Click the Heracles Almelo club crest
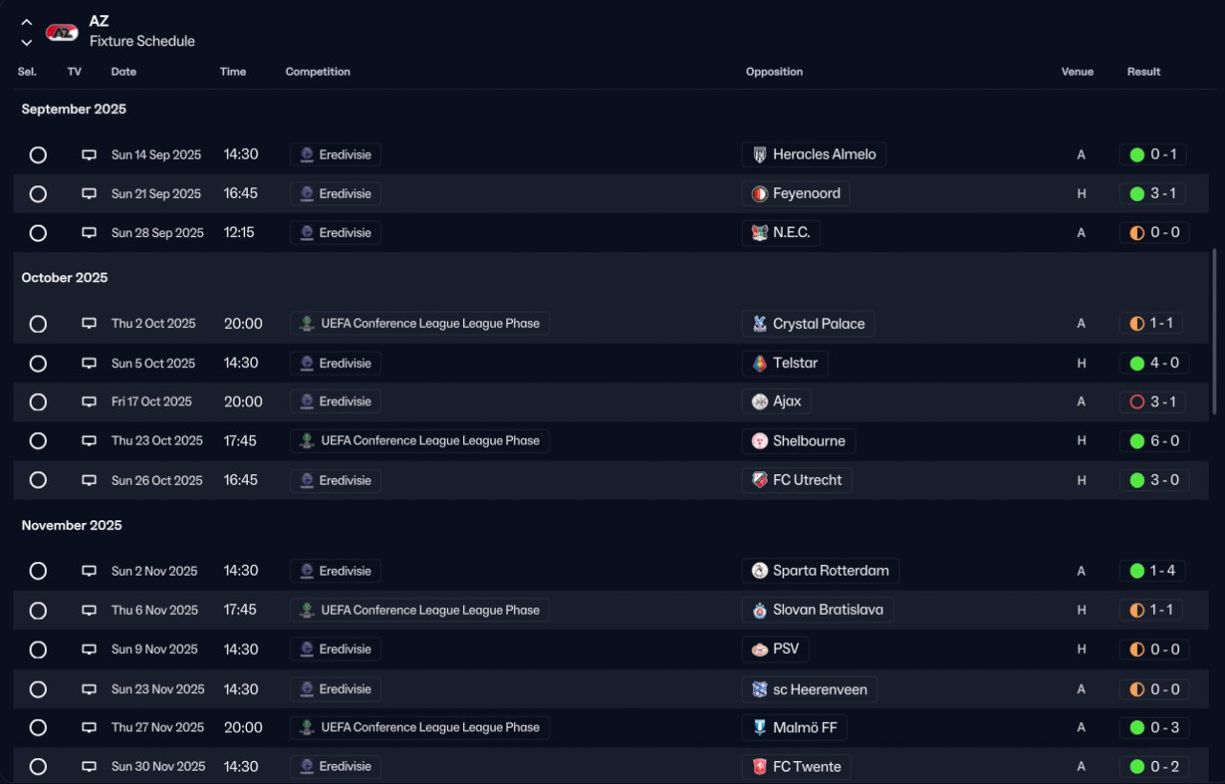The width and height of the screenshot is (1225, 784). 760,155
